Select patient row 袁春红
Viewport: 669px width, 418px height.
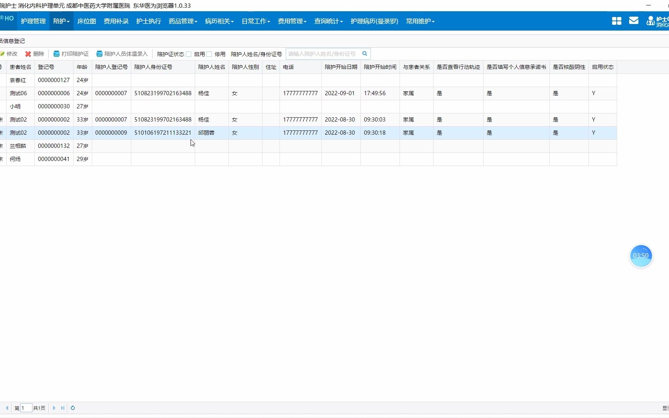tap(308, 80)
